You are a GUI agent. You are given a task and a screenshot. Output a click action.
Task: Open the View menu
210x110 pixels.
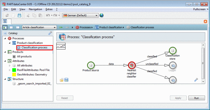pos(22,9)
